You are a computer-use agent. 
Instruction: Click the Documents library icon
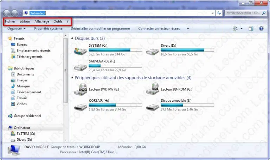coord(13,74)
